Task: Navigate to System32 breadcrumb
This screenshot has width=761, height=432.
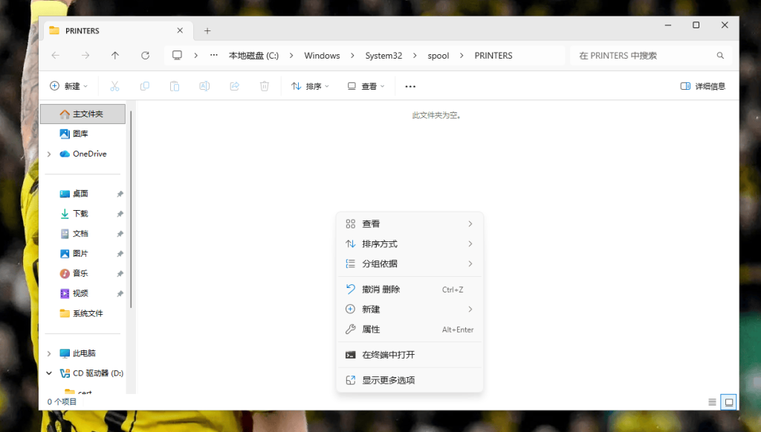Action: (x=383, y=56)
